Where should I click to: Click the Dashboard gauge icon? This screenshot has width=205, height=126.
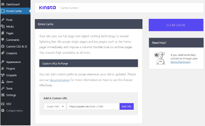pyautogui.click(x=3, y=4)
